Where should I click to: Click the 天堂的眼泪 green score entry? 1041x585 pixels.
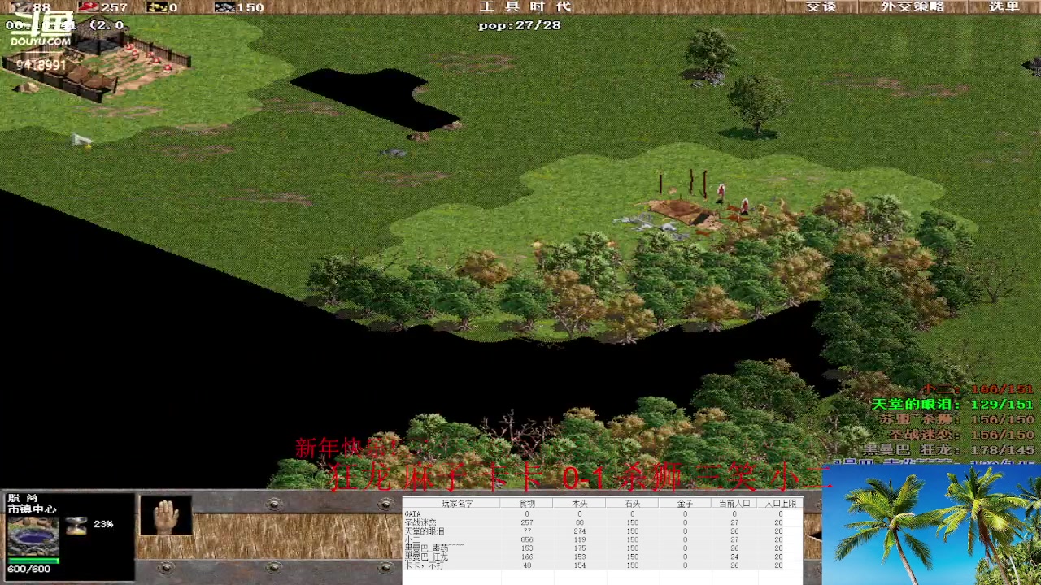point(952,404)
